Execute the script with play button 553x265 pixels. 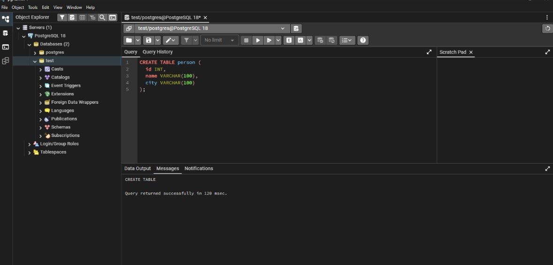pyautogui.click(x=258, y=40)
